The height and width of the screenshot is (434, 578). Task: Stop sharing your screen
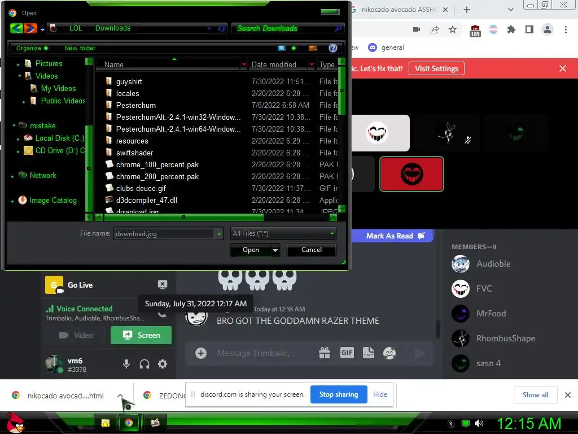click(339, 394)
